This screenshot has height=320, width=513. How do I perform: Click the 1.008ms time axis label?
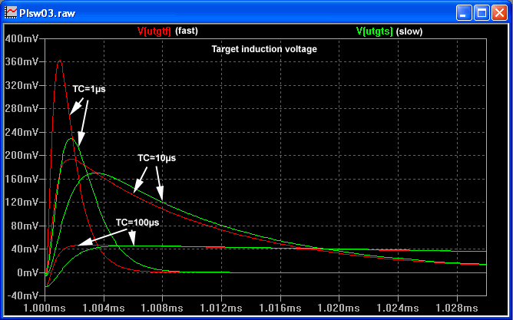tap(163, 308)
